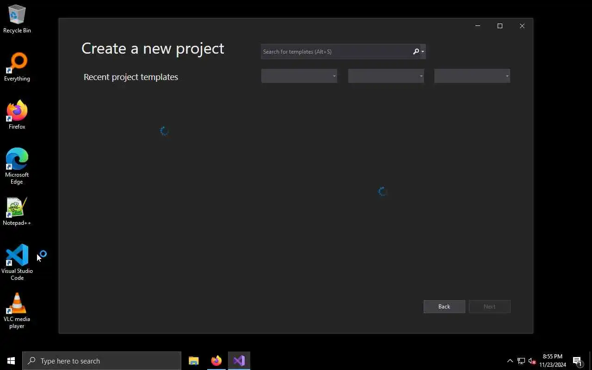Maximize the Create a new project window
The image size is (592, 370).
point(500,26)
